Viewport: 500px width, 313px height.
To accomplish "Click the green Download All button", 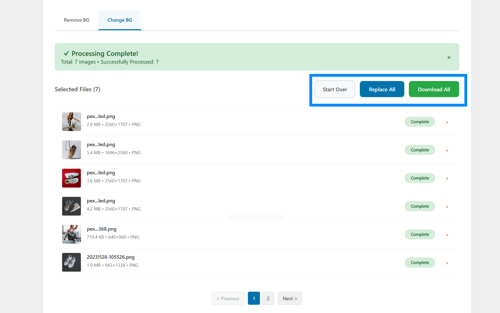I will click(x=434, y=89).
